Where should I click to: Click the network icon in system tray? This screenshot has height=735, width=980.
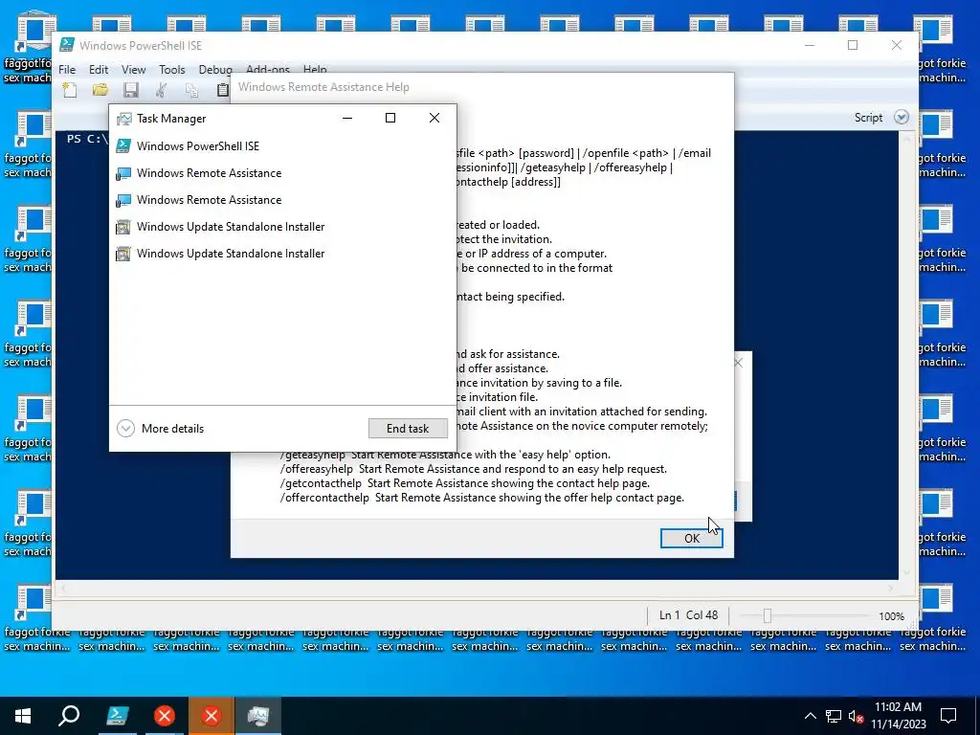coord(834,716)
